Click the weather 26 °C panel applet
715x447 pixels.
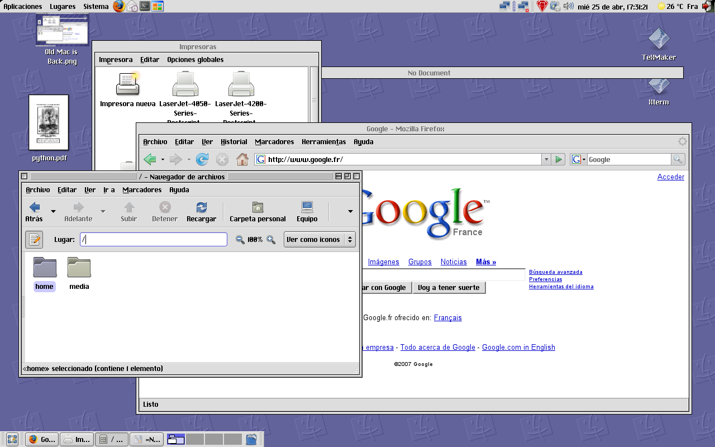point(670,7)
